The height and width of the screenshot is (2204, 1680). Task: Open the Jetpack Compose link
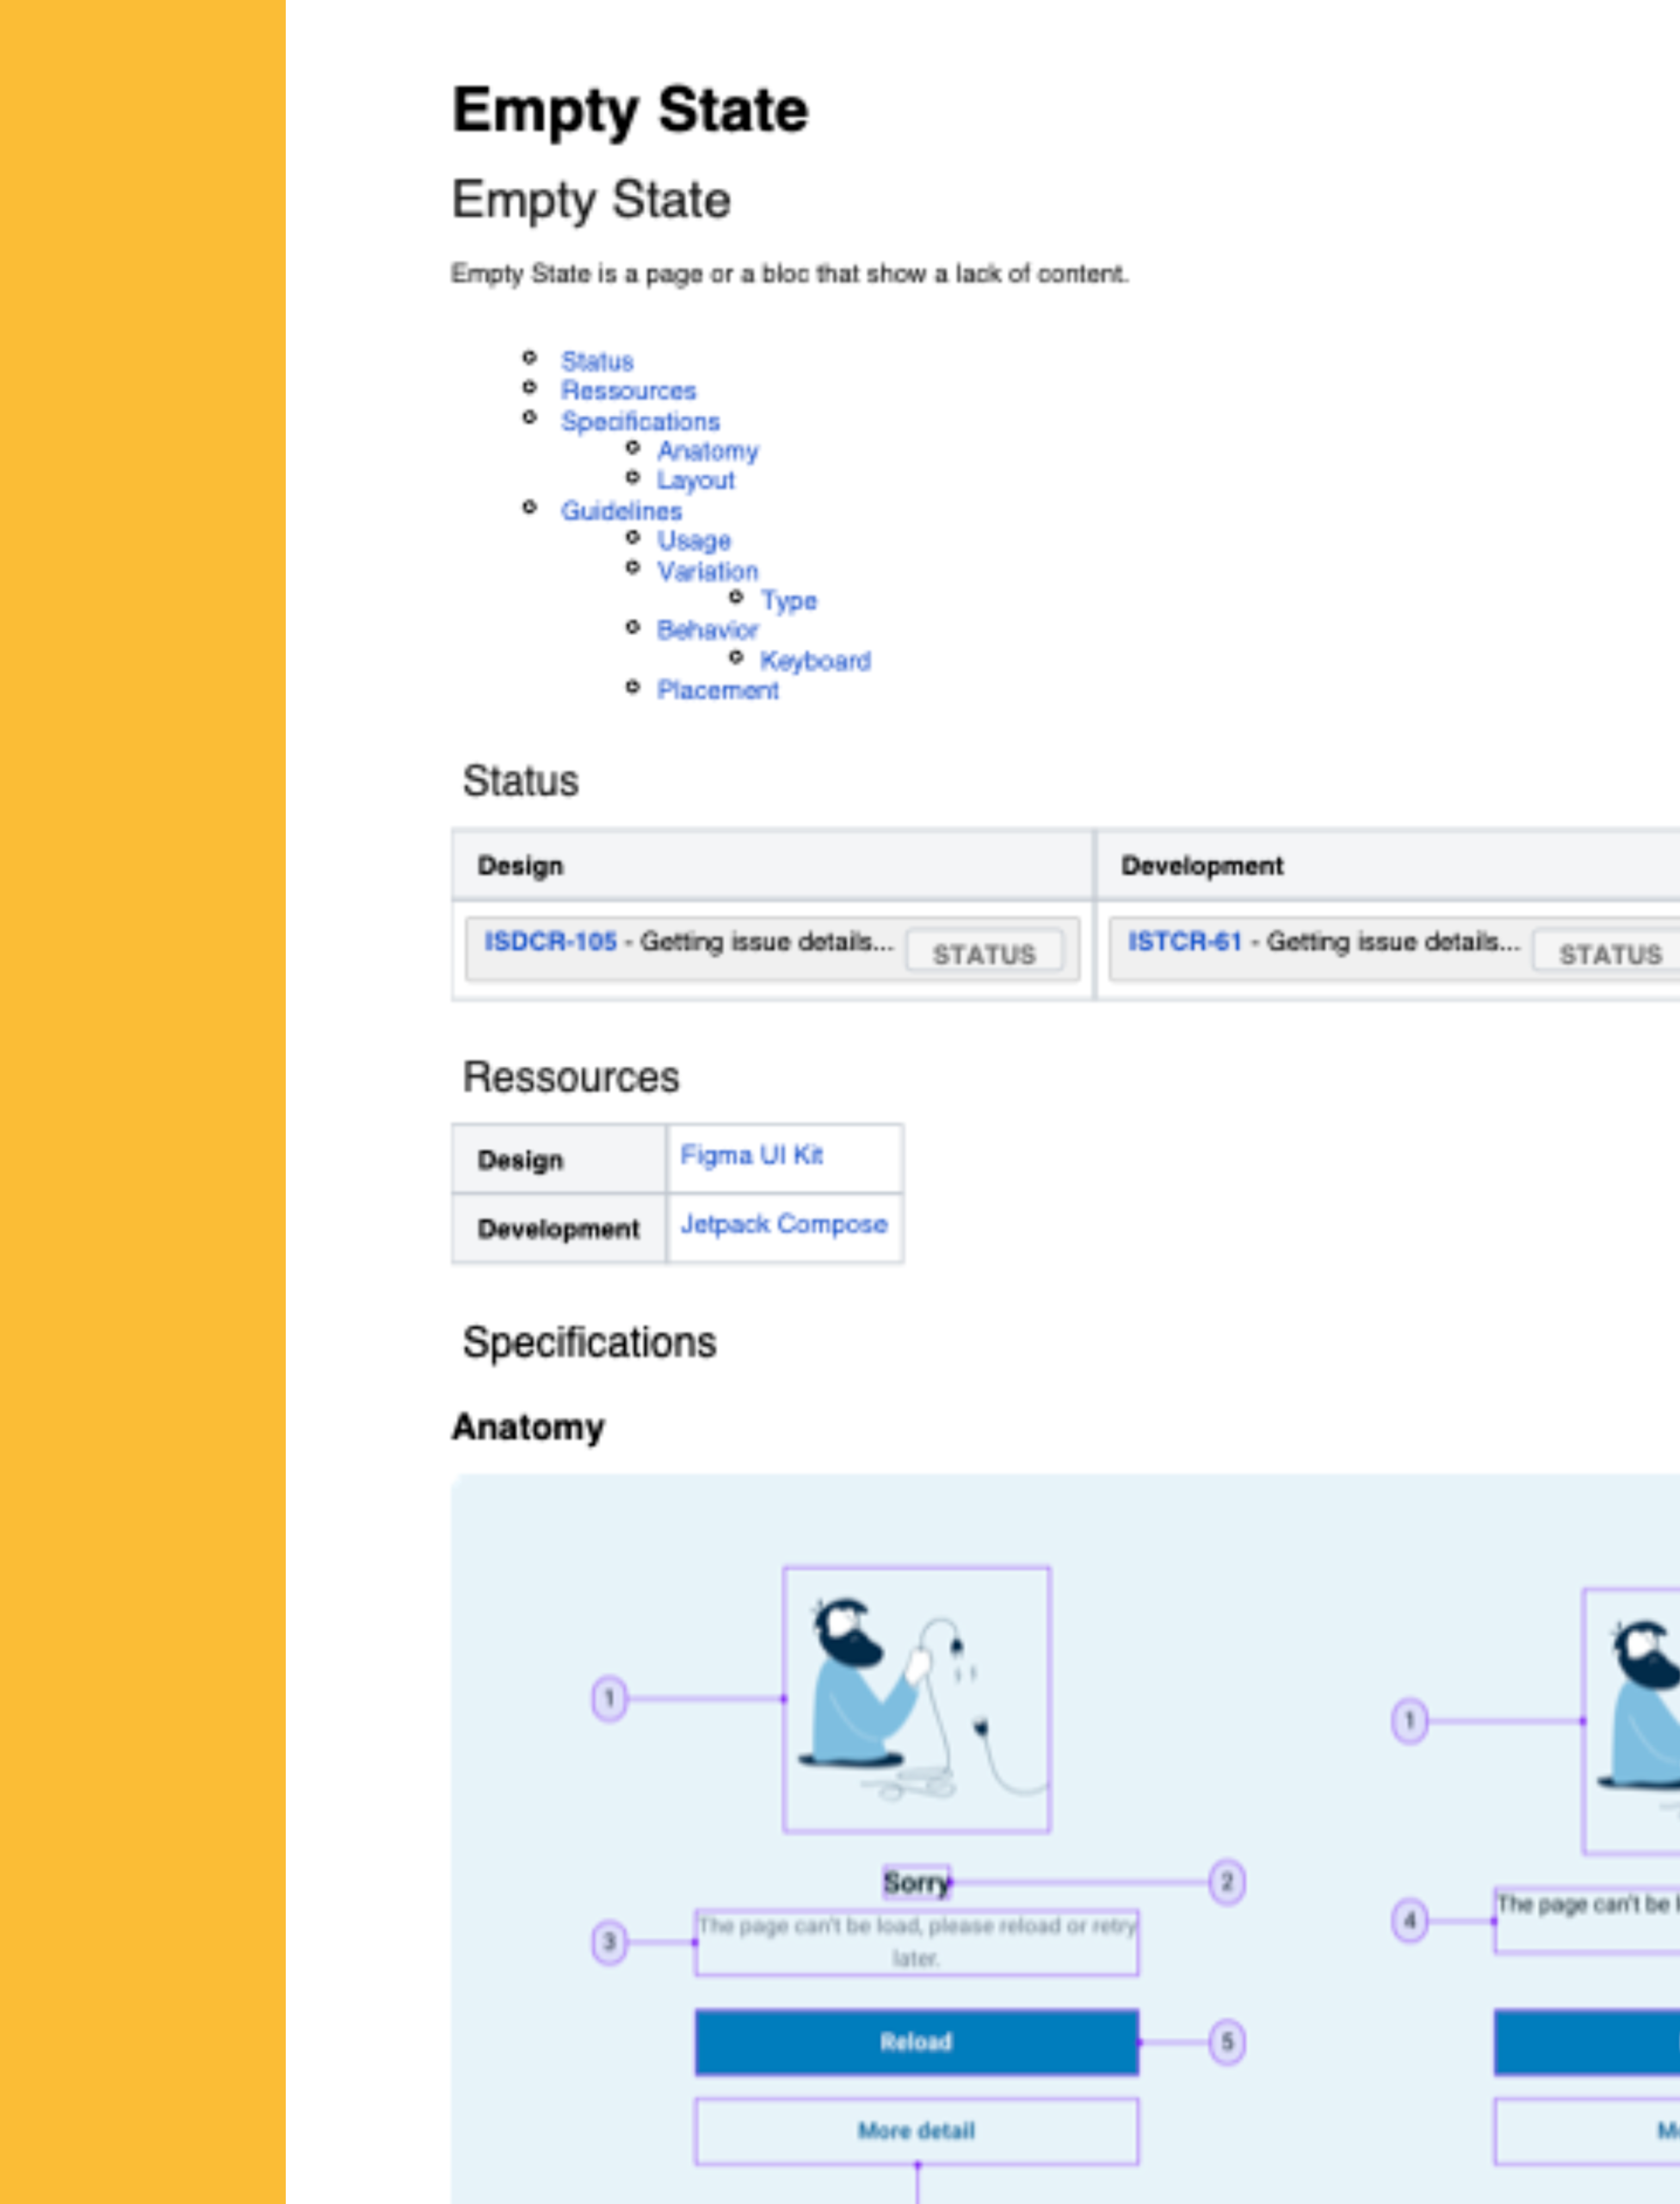coord(783,1224)
